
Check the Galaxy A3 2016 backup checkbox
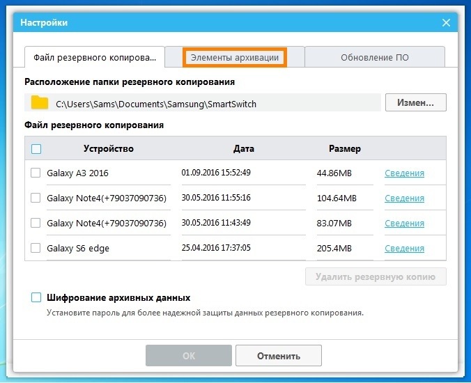(36, 173)
